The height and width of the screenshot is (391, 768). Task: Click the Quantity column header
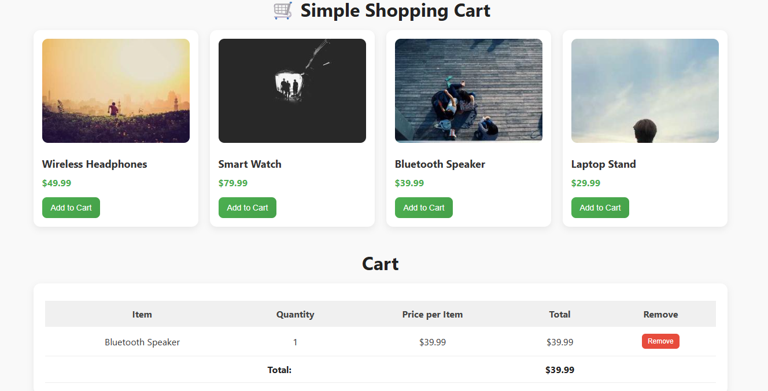pyautogui.click(x=295, y=315)
